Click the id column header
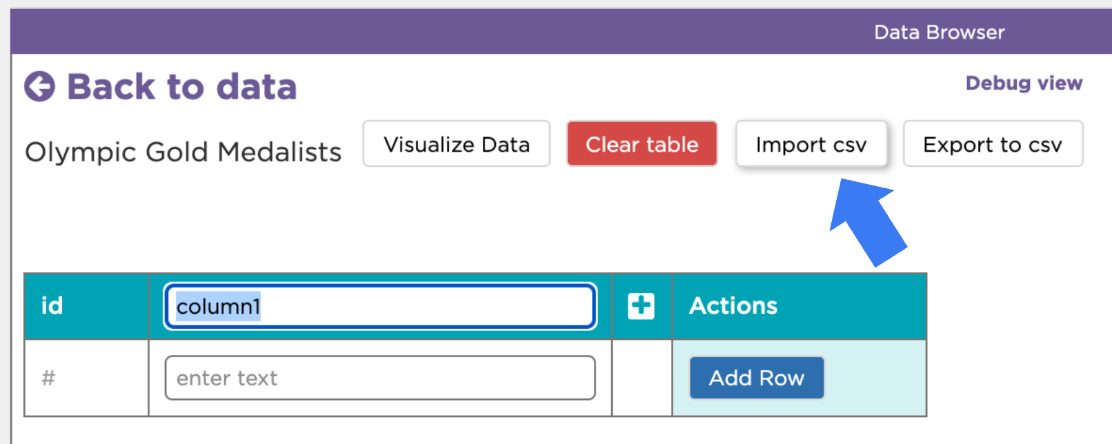This screenshot has height=444, width=1112. tap(86, 306)
